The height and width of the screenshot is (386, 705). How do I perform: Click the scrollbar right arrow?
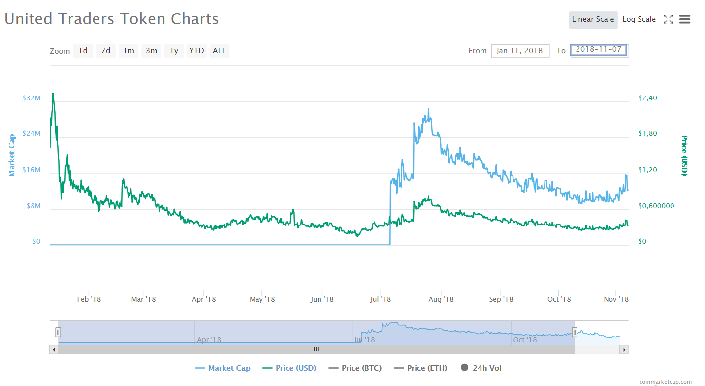(624, 349)
